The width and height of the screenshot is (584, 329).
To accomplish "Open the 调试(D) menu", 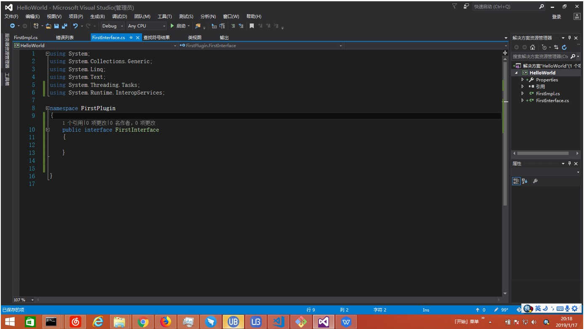I will tap(119, 16).
